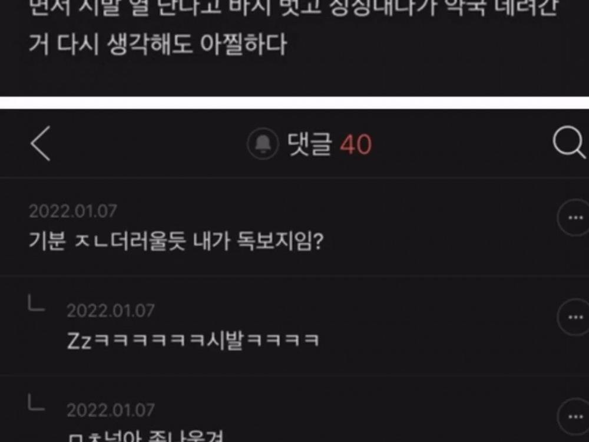Select the comment starting with 기분

pos(176,241)
